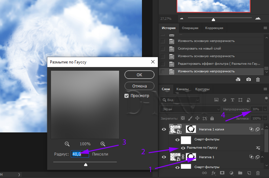The height and width of the screenshot is (178, 269).
Task: Lock all padlock icon
Action: click(212, 118)
